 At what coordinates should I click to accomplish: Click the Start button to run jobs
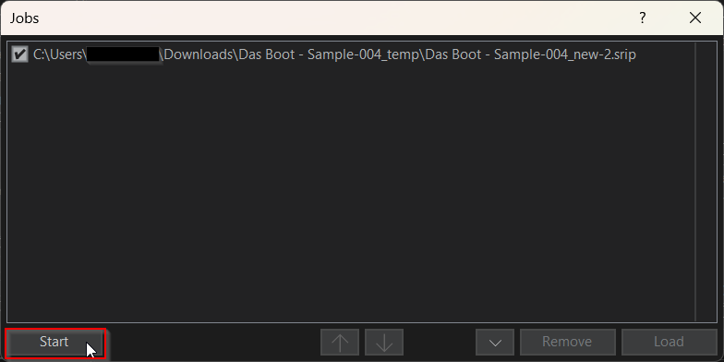click(x=54, y=342)
